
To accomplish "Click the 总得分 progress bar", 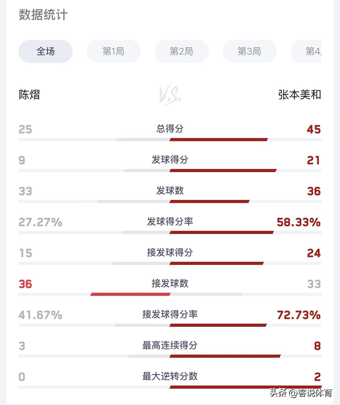I will coord(170,140).
